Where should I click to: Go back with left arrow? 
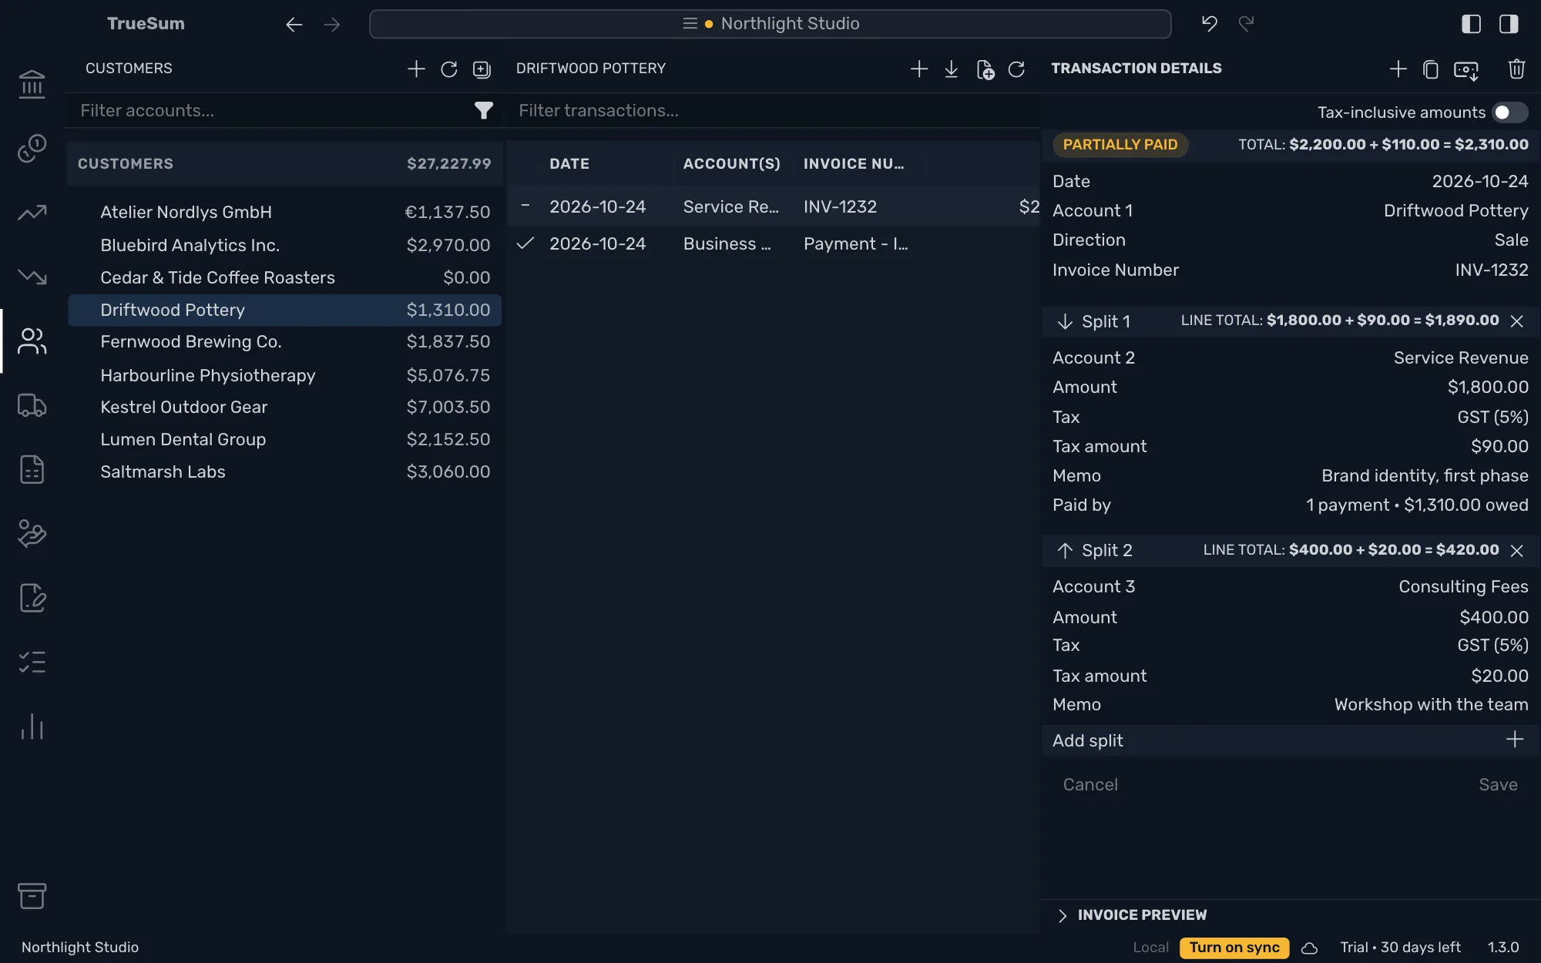coord(294,25)
